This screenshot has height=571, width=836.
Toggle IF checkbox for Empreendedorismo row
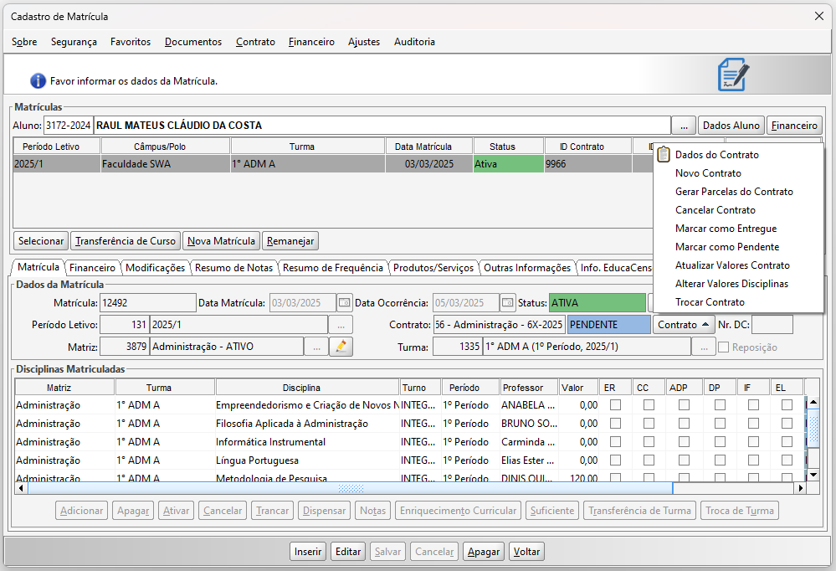pyautogui.click(x=753, y=405)
